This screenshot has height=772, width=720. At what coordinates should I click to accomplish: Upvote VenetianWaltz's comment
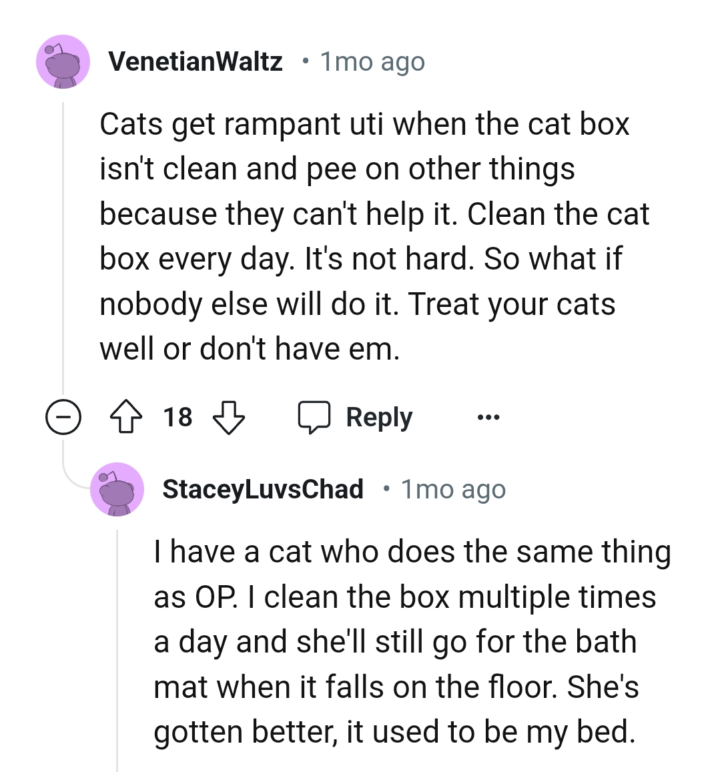point(126,418)
